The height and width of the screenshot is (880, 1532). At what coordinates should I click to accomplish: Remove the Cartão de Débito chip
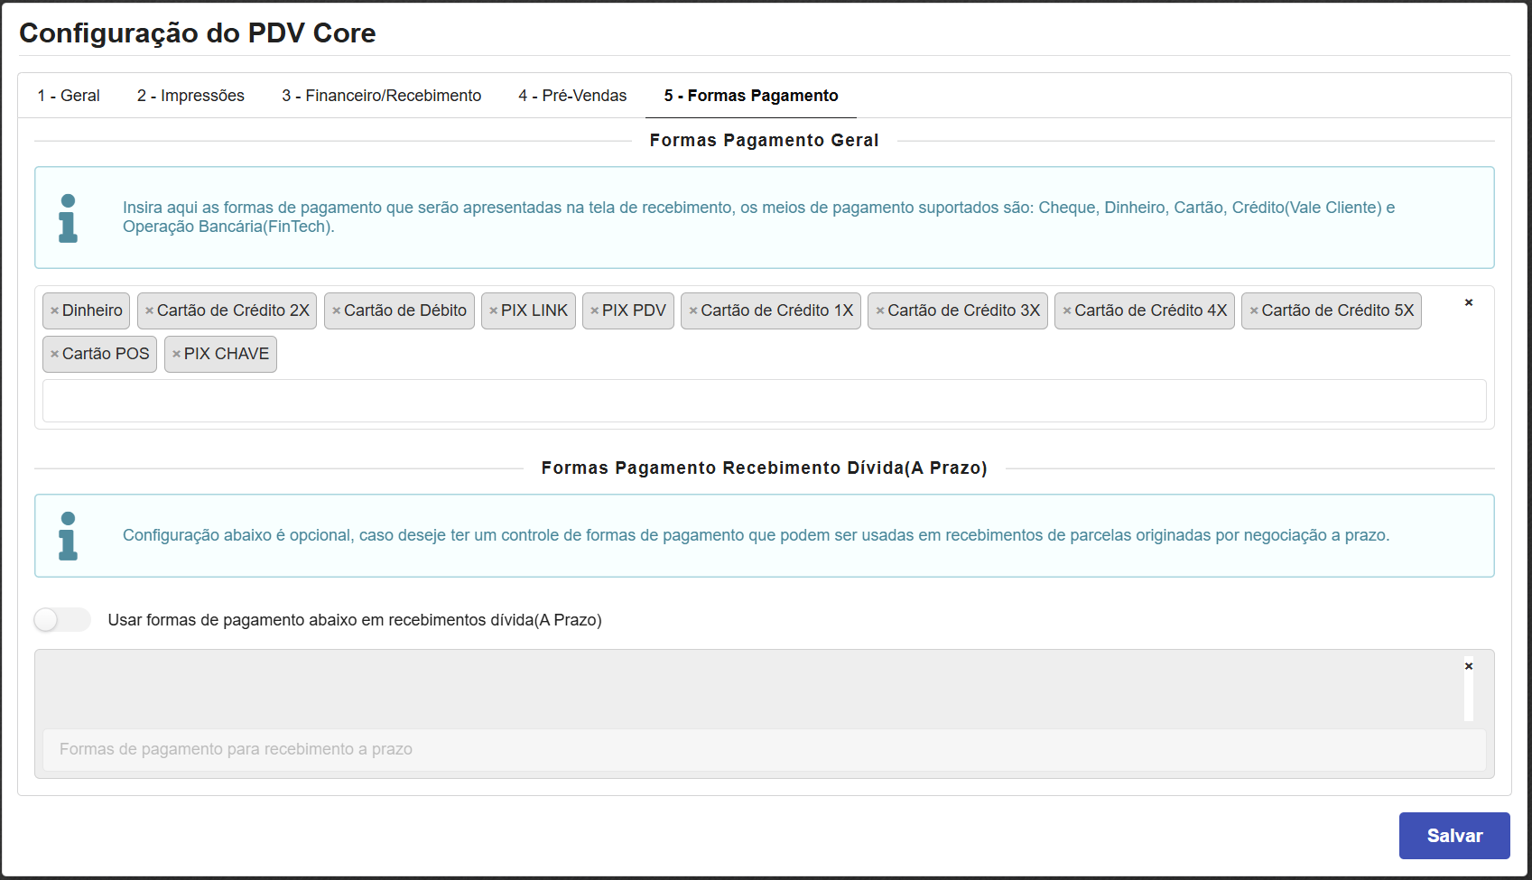click(334, 310)
